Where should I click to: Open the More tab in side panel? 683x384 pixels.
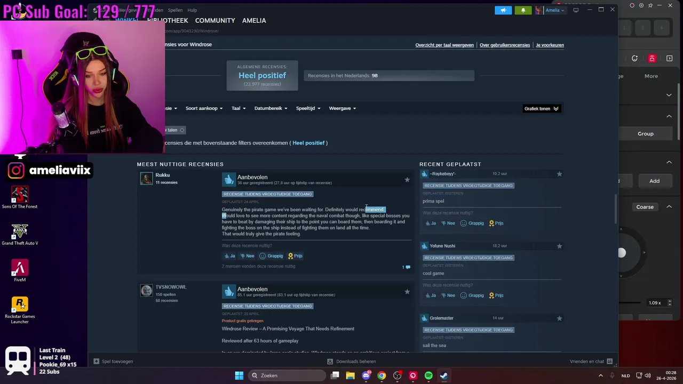click(x=651, y=76)
